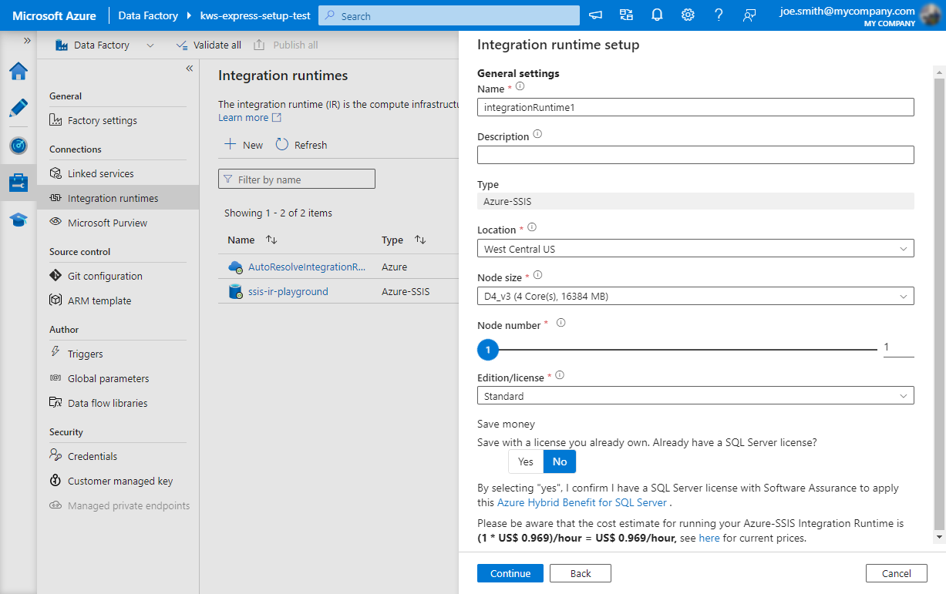Click kws-express-setup-test breadcrumb

(255, 15)
